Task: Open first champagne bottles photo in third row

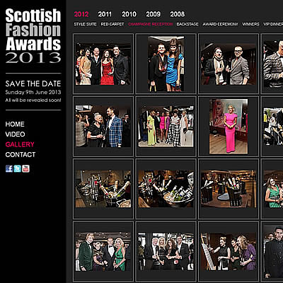Action: point(103,189)
